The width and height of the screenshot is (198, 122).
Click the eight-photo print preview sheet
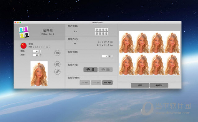149,53
